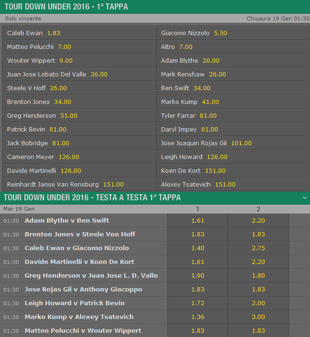Viewport: 310px width, 337px height.
Task: Back Jose Rojas Gil at 1.83 head-to-head
Action: tap(198, 289)
